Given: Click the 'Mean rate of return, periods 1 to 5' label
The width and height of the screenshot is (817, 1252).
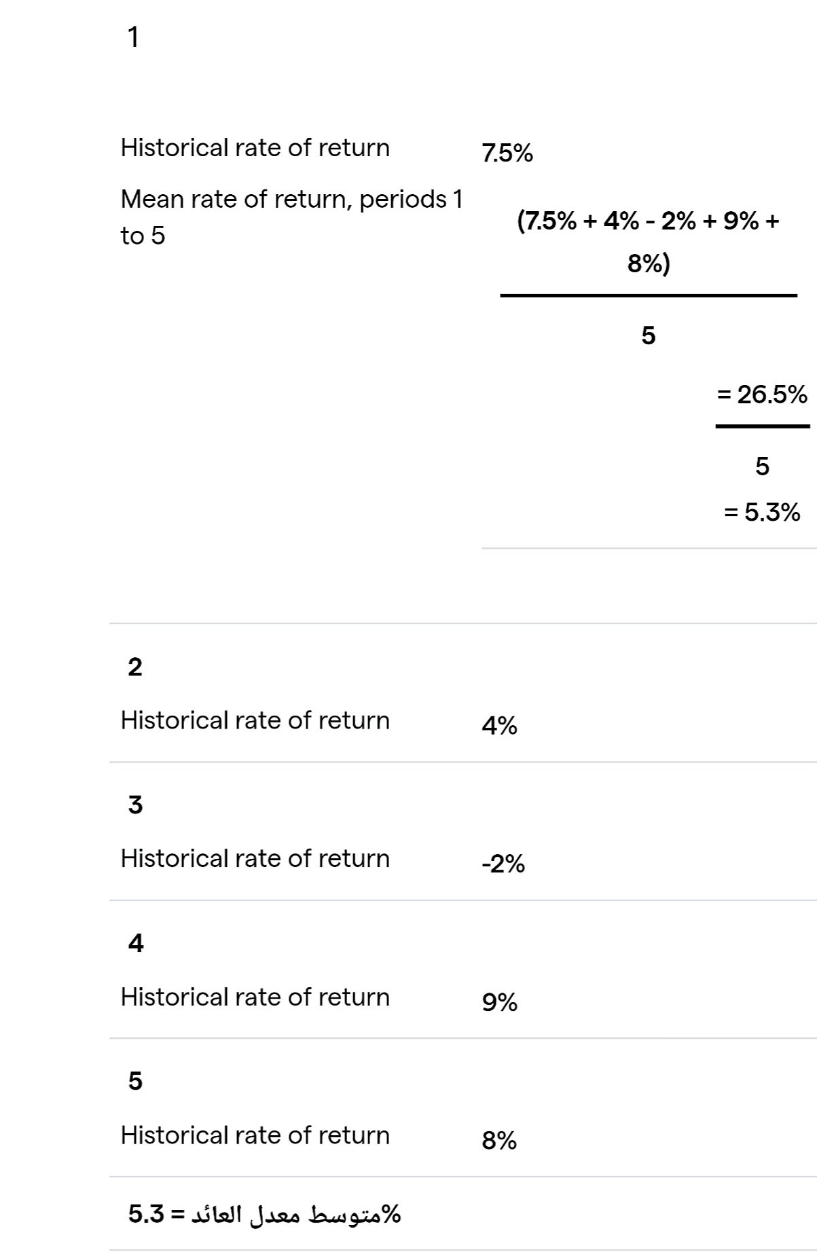Looking at the screenshot, I should click(291, 217).
